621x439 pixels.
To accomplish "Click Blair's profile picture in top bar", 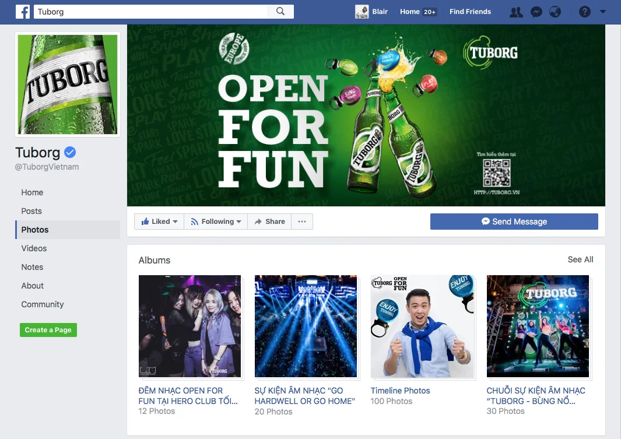I will [x=362, y=12].
